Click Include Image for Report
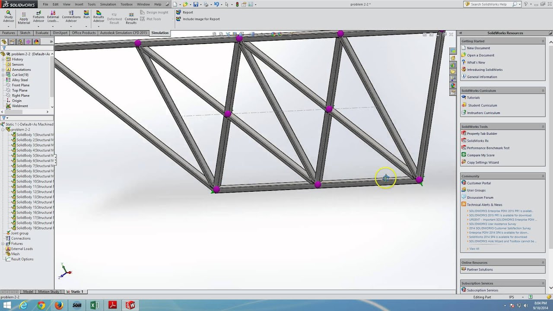 [x=198, y=19]
